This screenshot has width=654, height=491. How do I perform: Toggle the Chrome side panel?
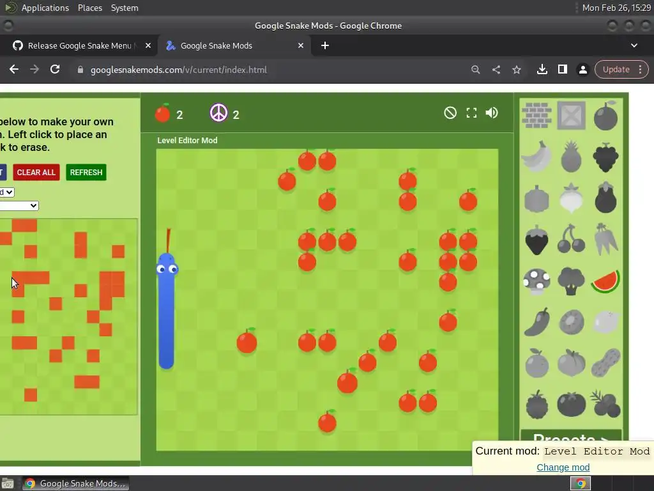click(563, 69)
